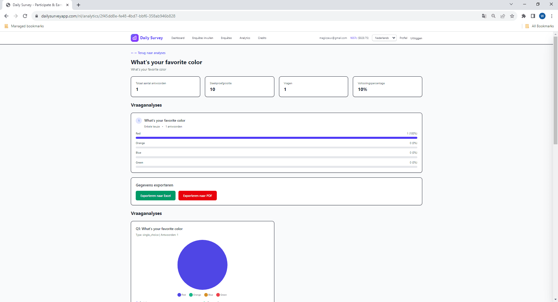Image resolution: width=558 pixels, height=302 pixels.
Task: Open the Extensions puzzle icon
Action: point(524,16)
